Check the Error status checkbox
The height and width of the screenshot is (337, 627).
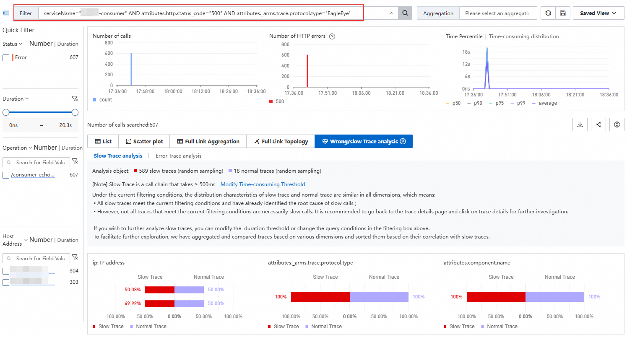coord(6,58)
